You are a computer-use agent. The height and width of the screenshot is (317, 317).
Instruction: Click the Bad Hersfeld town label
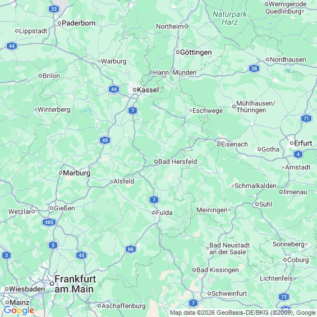coord(177,162)
